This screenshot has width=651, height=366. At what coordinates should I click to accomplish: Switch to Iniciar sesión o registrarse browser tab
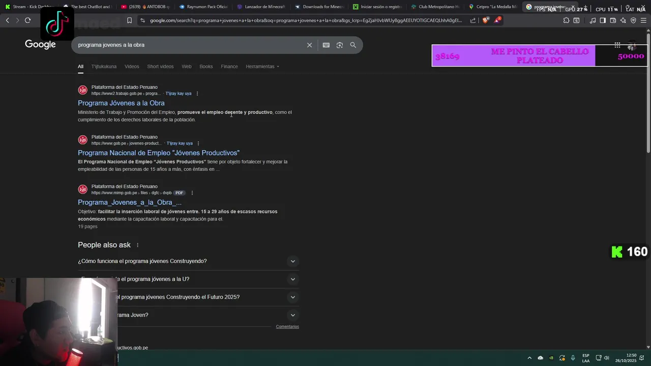[x=378, y=7]
